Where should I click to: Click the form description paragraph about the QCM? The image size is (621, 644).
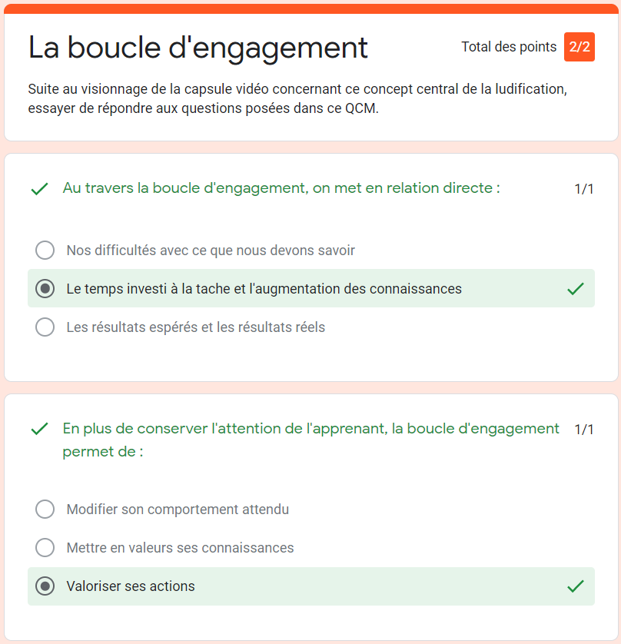(297, 98)
